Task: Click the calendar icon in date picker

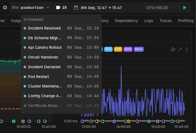Action: point(76,7)
